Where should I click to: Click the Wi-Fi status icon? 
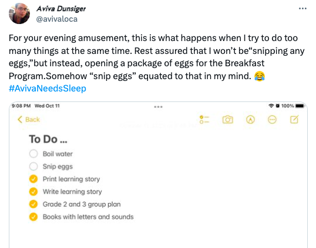tap(271, 106)
